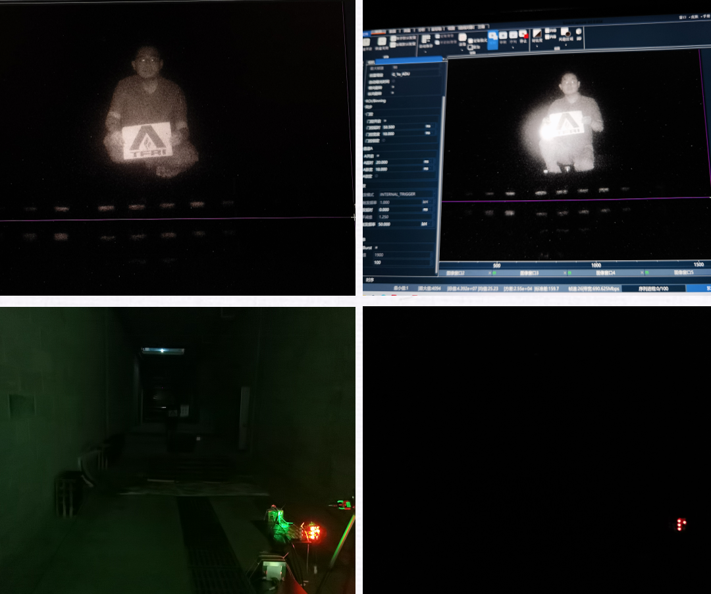Close the 图像窗口2 tab with X icon
Viewport: 711px width, 594px height.
coord(491,272)
